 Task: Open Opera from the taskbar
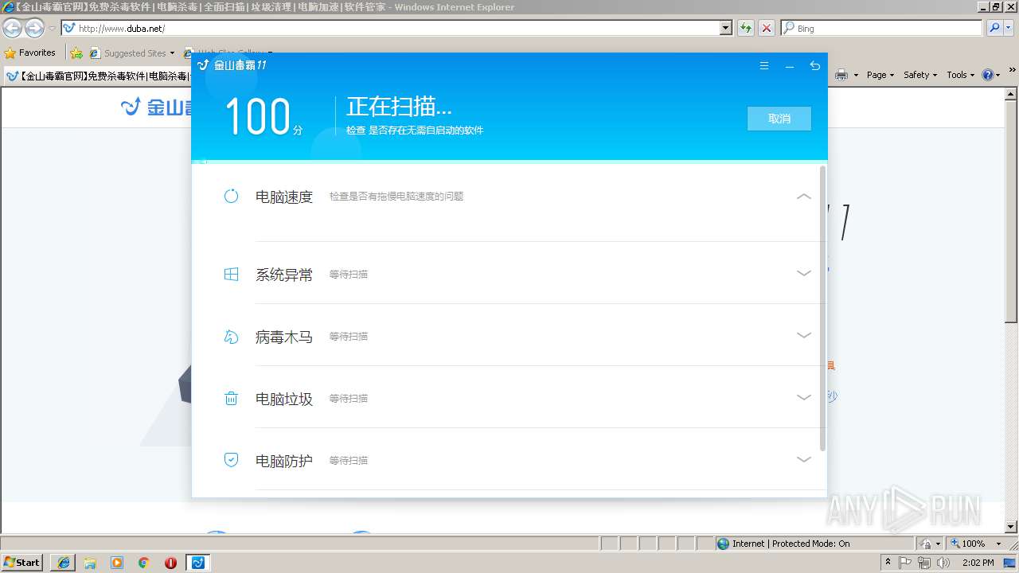coord(170,562)
